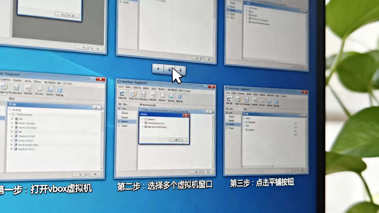Tick the topmost checkbox in the step-one window list
379x213 pixels.
(x=10, y=110)
